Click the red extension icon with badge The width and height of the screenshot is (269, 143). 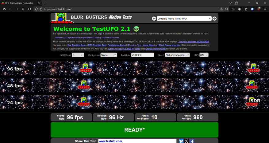click(x=259, y=9)
